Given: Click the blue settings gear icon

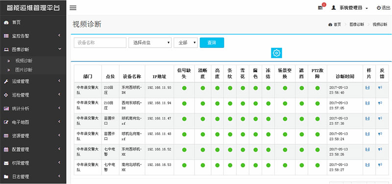Looking at the screenshot, I should pos(276,53).
